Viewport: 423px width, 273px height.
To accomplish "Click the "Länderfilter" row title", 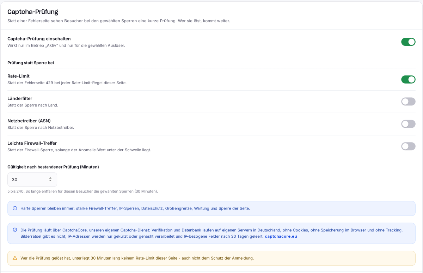I will [x=20, y=98].
